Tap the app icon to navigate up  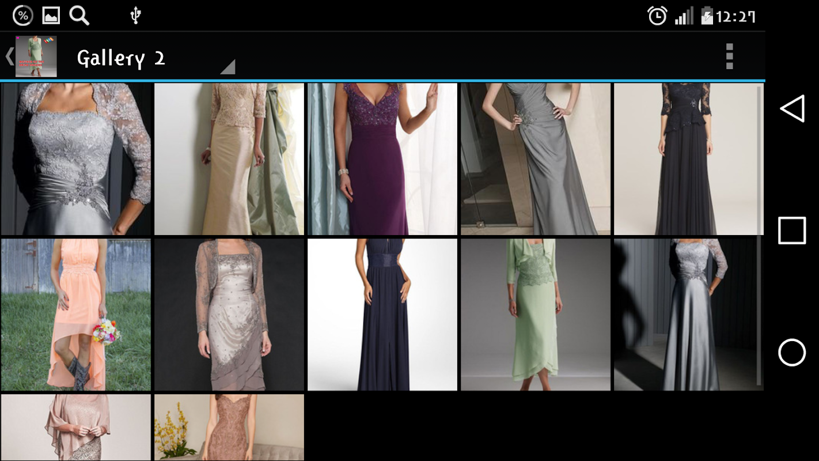click(x=36, y=56)
